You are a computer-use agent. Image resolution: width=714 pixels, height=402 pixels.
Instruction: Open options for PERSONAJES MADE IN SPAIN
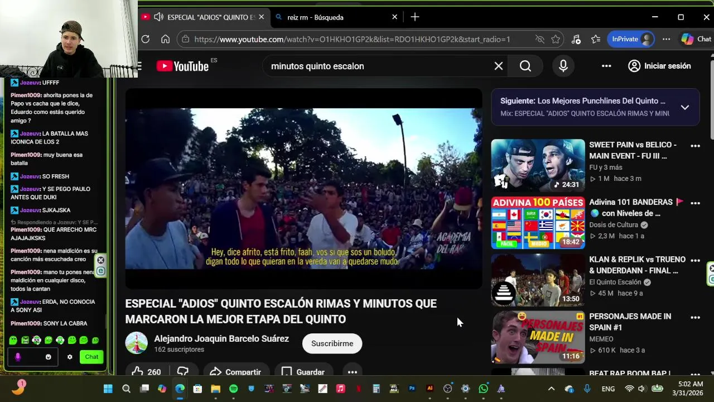[695, 317]
